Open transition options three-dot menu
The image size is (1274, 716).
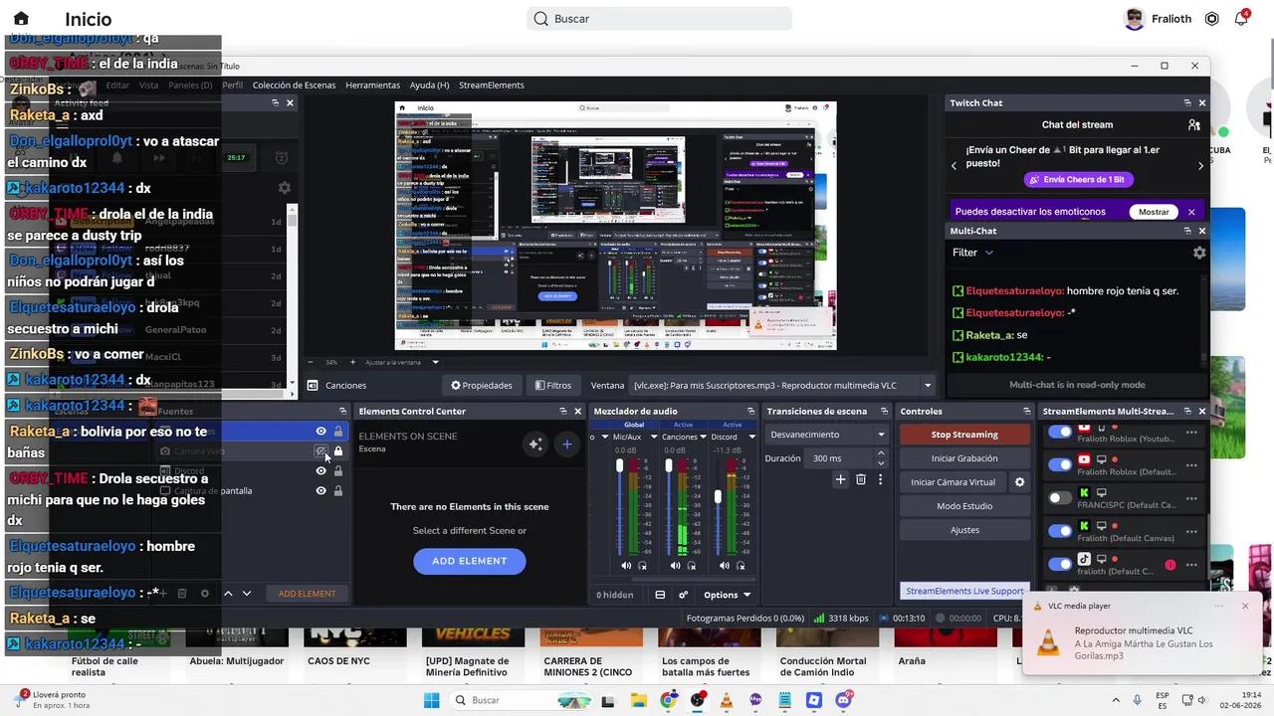880,479
